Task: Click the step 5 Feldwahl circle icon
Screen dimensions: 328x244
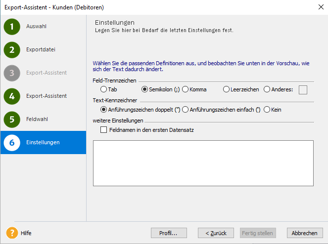Action: pyautogui.click(x=12, y=120)
